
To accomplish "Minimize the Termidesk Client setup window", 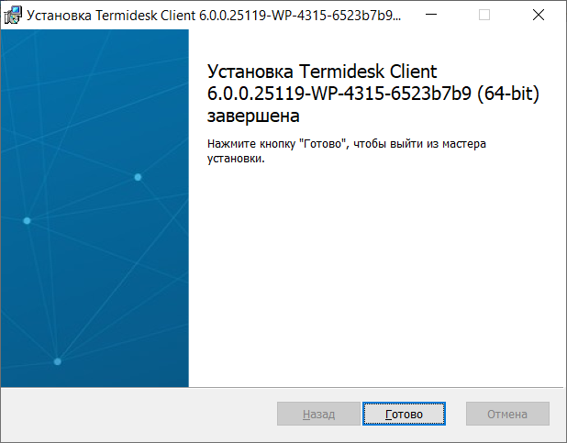I will [x=441, y=15].
